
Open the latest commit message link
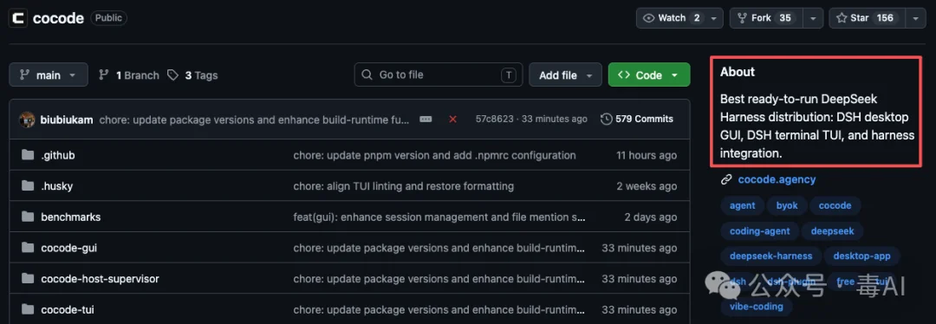(x=254, y=120)
